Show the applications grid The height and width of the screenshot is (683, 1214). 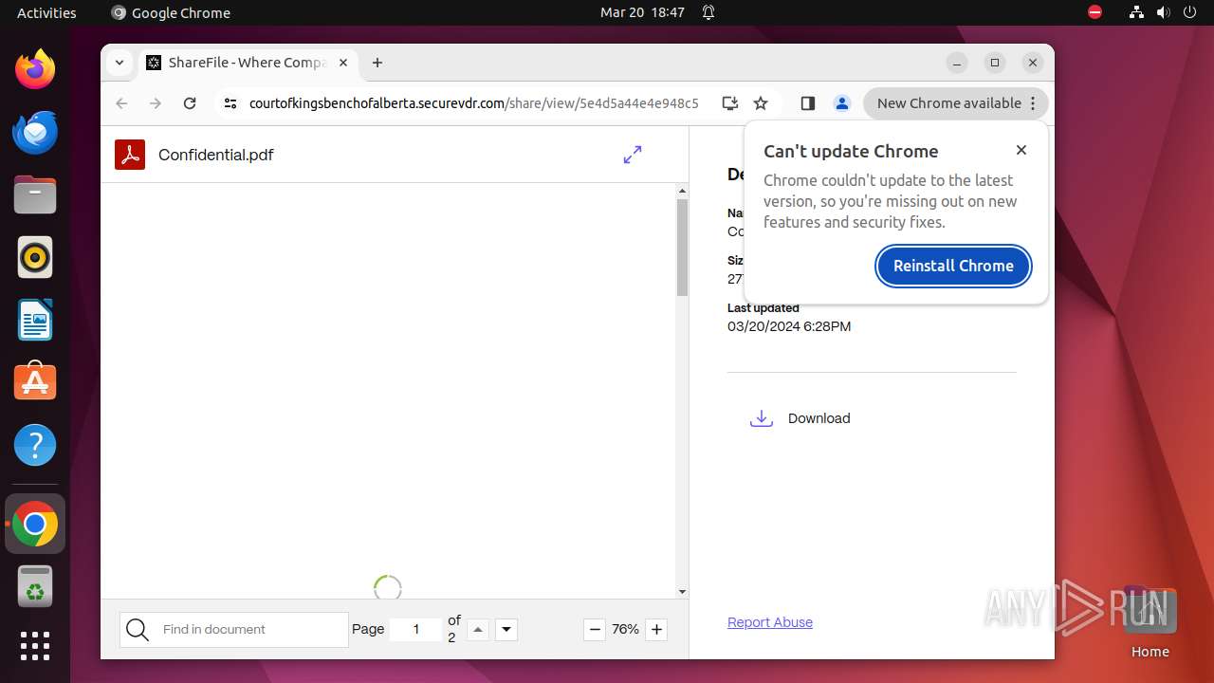(x=35, y=646)
